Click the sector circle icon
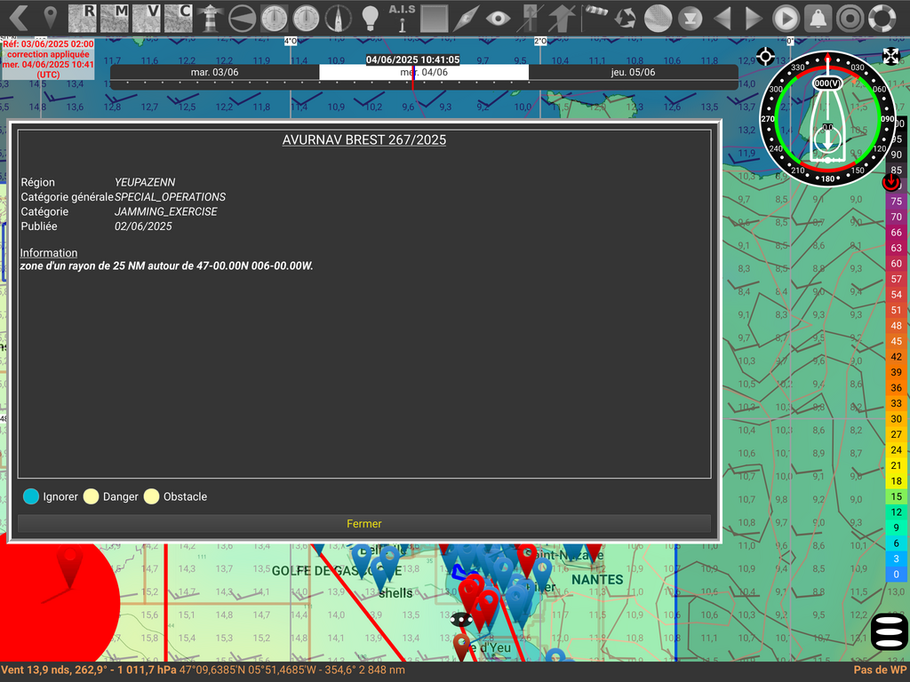The height and width of the screenshot is (682, 910). (242, 18)
